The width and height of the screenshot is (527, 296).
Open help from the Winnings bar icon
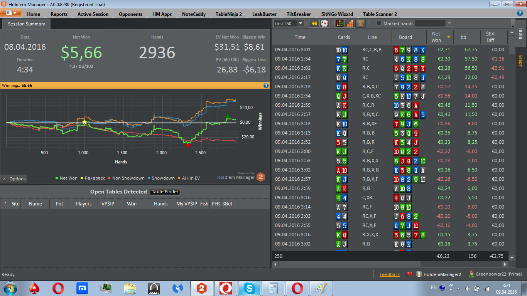pos(266,85)
